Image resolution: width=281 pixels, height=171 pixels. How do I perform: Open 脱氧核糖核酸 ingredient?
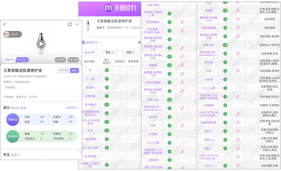(x=209, y=123)
